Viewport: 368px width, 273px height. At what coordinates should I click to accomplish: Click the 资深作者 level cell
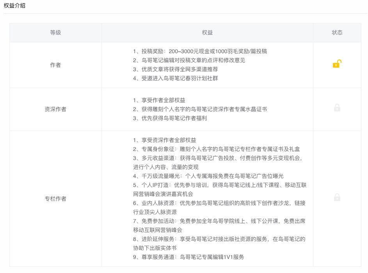[55, 109]
